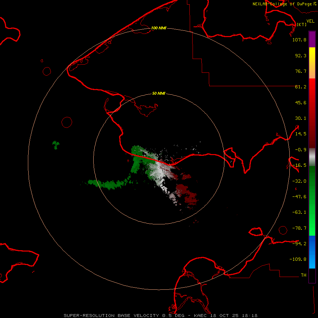The image size is (318, 318).
Task: Click the TH label on the scale
Action: [304, 275]
